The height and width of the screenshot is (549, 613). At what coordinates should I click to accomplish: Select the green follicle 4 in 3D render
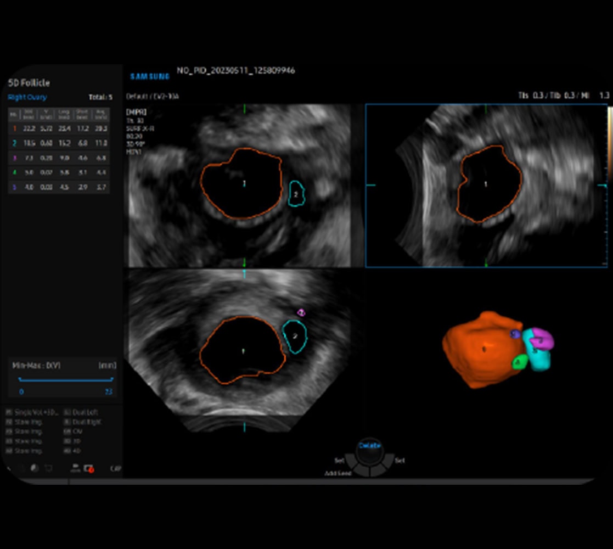519,362
